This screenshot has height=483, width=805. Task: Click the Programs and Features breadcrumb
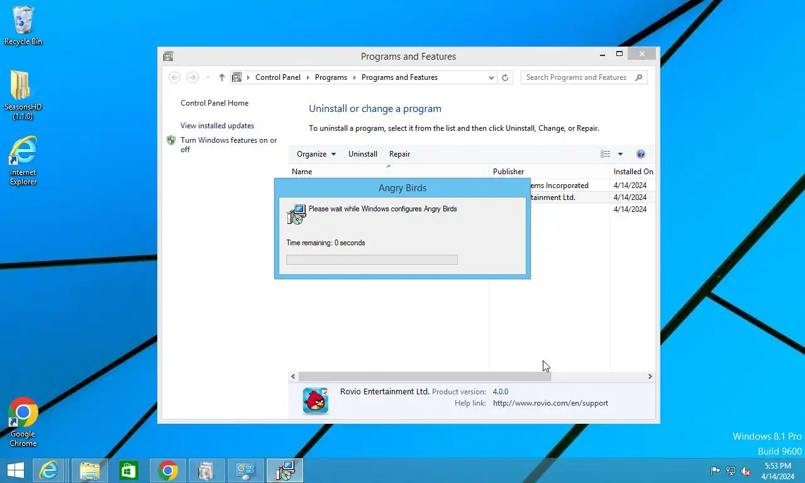click(399, 77)
